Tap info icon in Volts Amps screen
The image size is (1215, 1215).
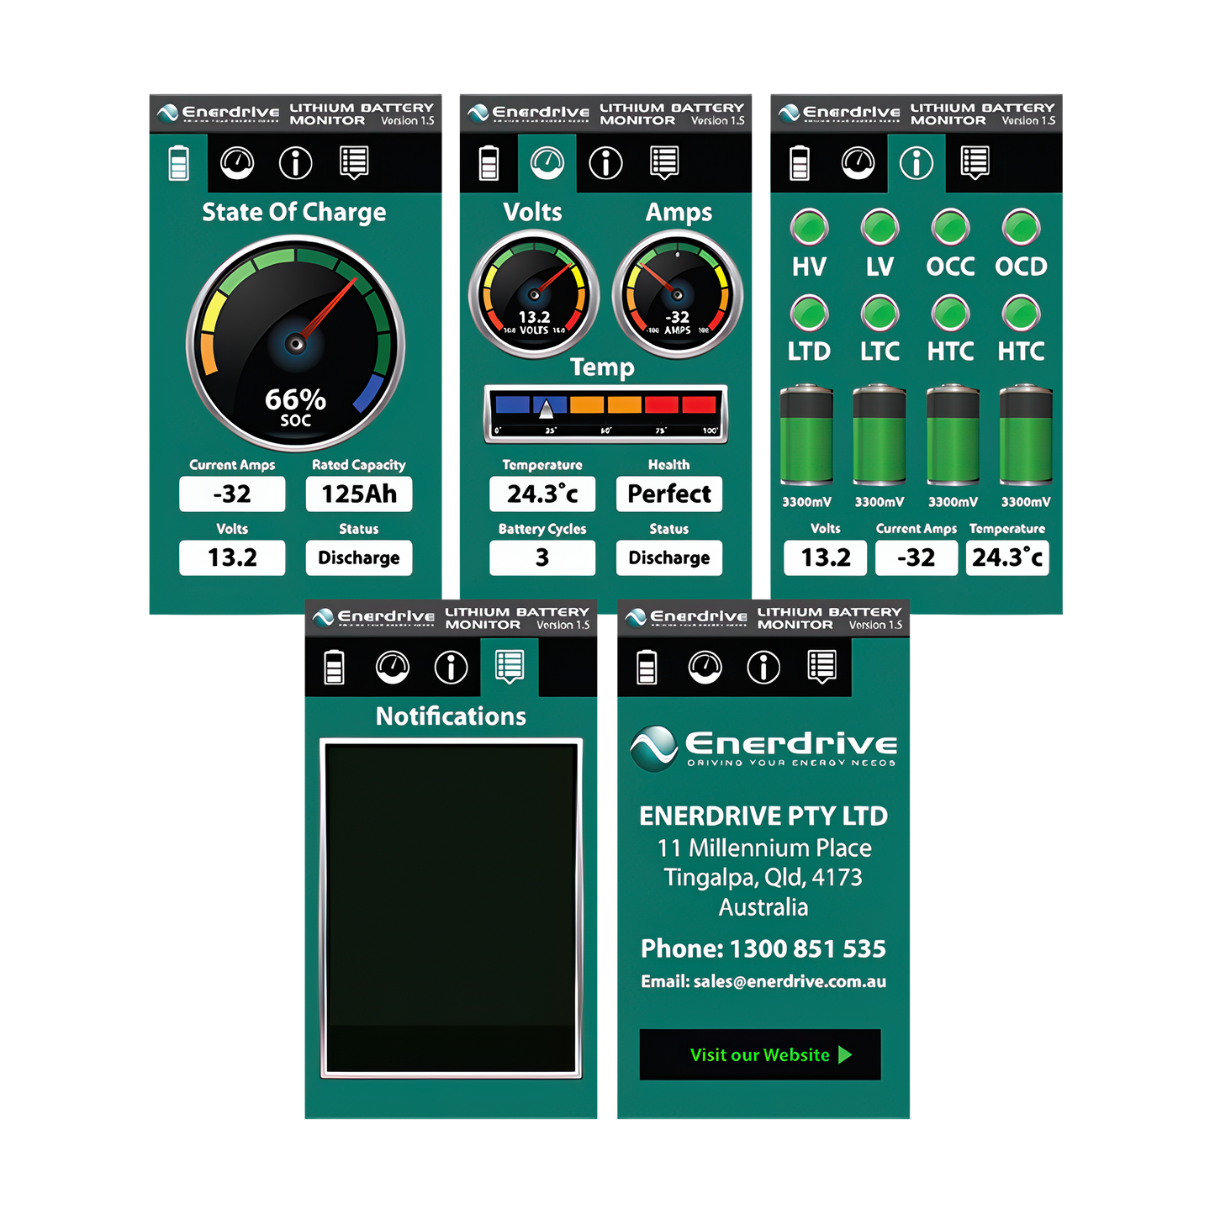(605, 162)
